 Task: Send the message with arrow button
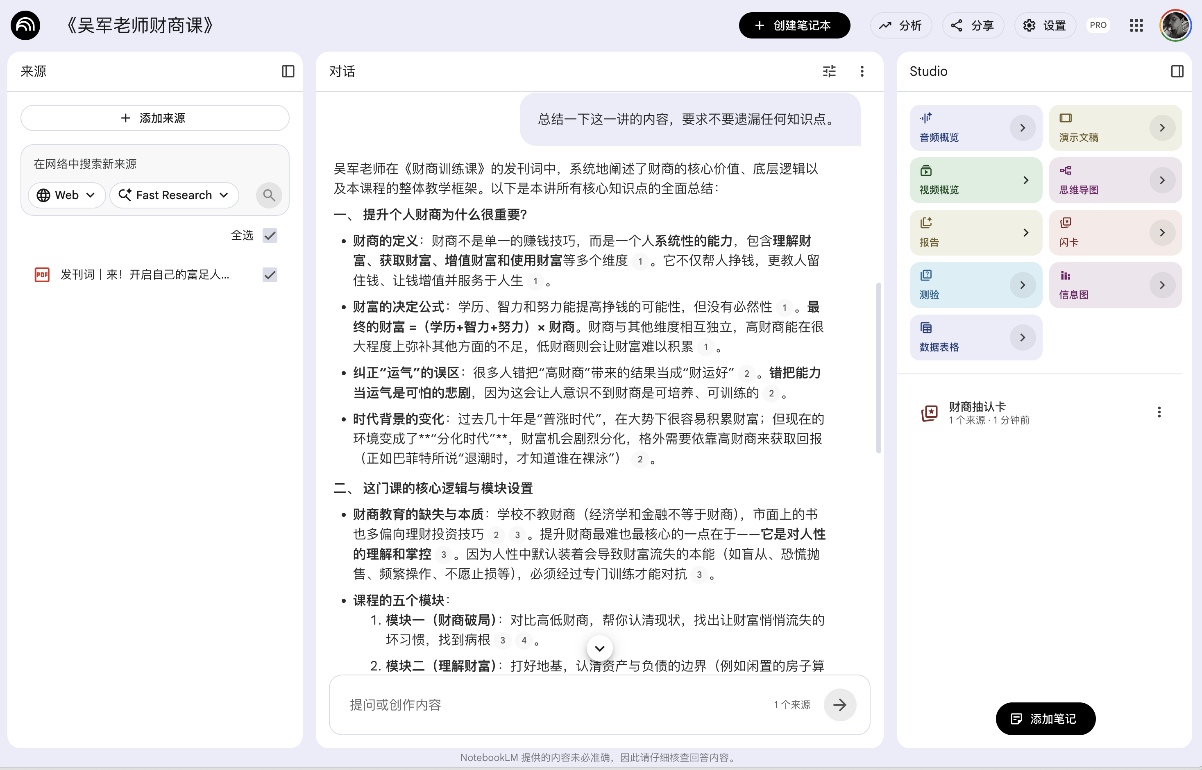[840, 705]
